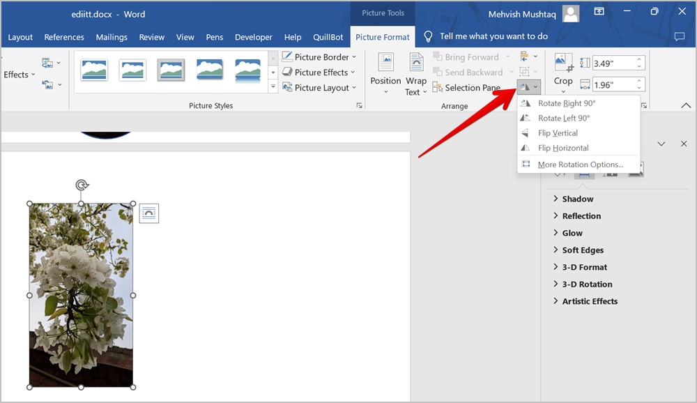This screenshot has width=697, height=403.
Task: Open the Rotate Objects dropdown button
Action: click(x=528, y=87)
